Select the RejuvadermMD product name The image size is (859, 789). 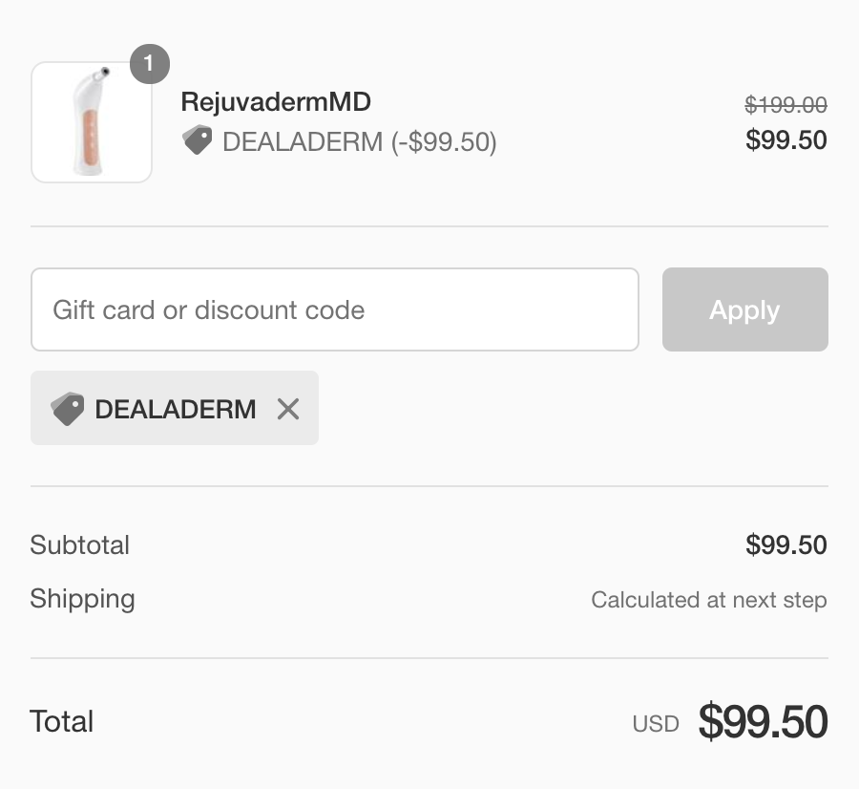coord(276,102)
